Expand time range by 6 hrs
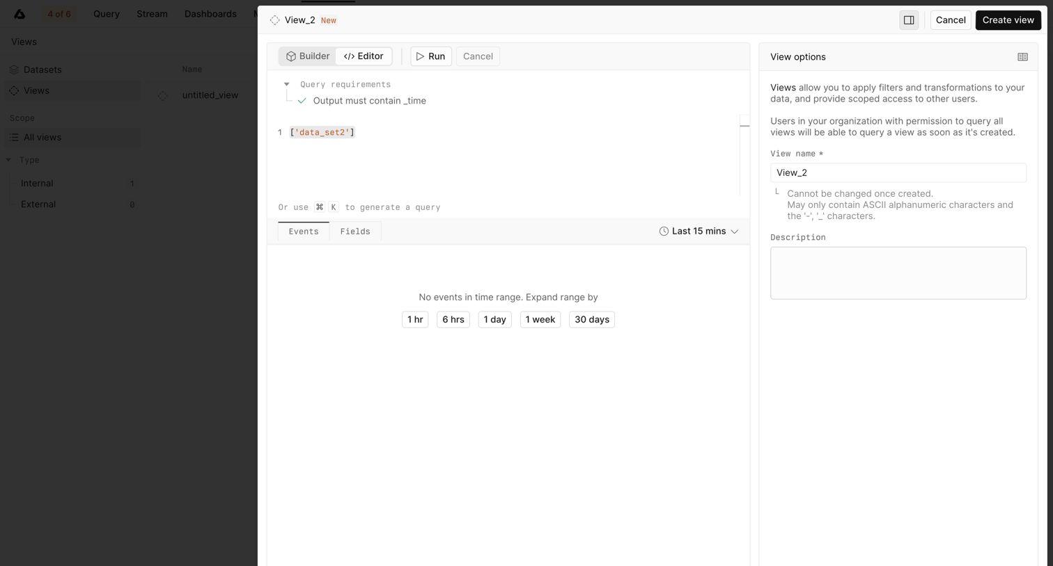Viewport: 1053px width, 566px height. coord(453,320)
